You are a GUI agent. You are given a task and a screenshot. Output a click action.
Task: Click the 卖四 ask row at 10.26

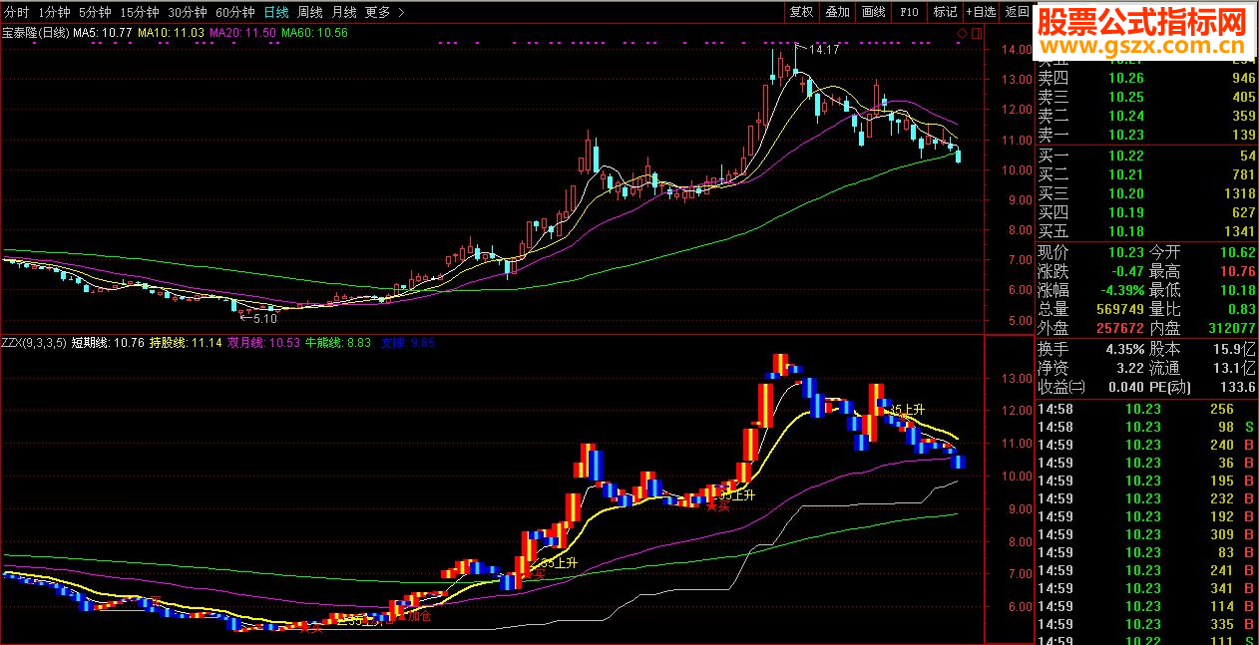coord(1145,78)
